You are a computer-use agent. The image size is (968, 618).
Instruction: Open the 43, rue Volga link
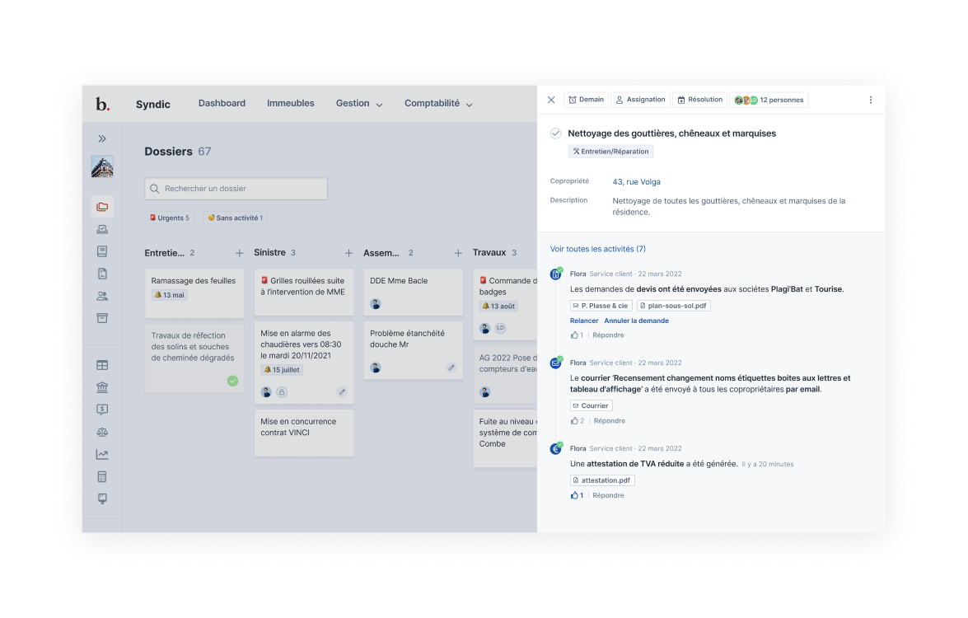point(637,182)
